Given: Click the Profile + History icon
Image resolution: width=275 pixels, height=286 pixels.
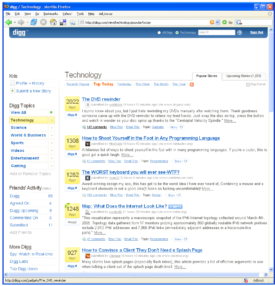Looking at the screenshot, I should coord(12,83).
